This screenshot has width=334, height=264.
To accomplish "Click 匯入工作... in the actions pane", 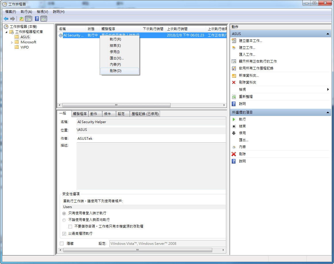I will [x=247, y=55].
